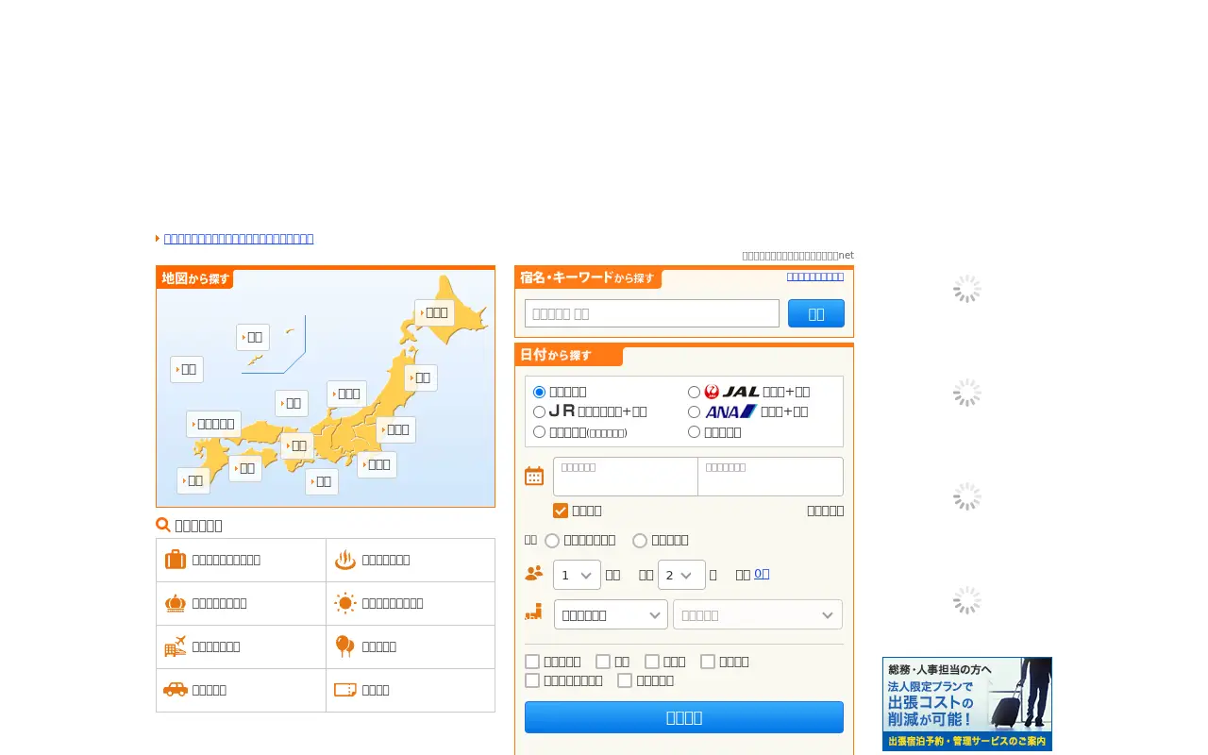Select the JR rail package radio button
Viewport: 1208px width, 755px height.
click(x=540, y=411)
